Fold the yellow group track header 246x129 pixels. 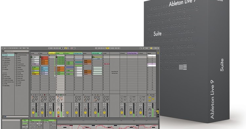click(54, 53)
